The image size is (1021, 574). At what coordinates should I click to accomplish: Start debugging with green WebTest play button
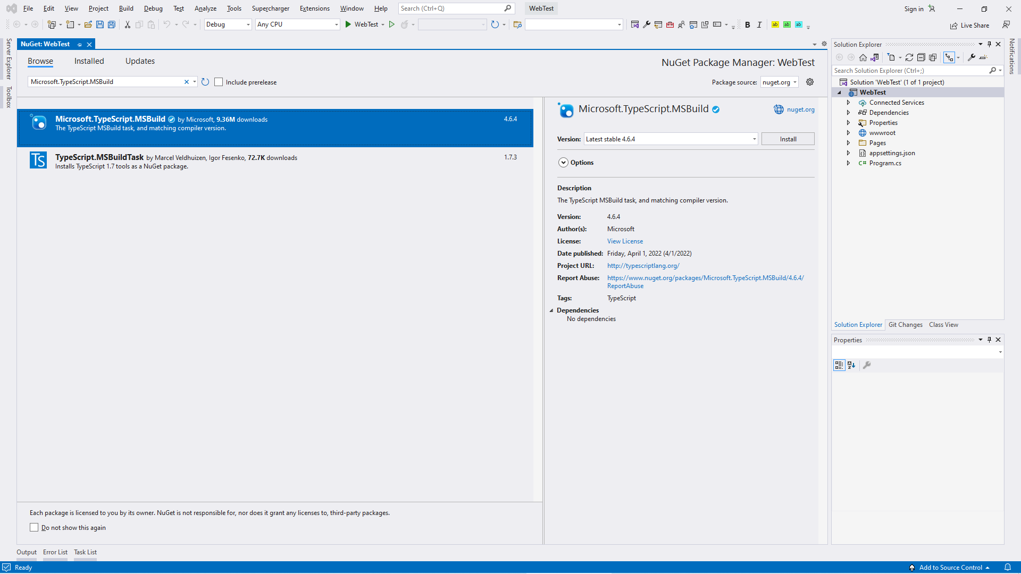click(348, 24)
